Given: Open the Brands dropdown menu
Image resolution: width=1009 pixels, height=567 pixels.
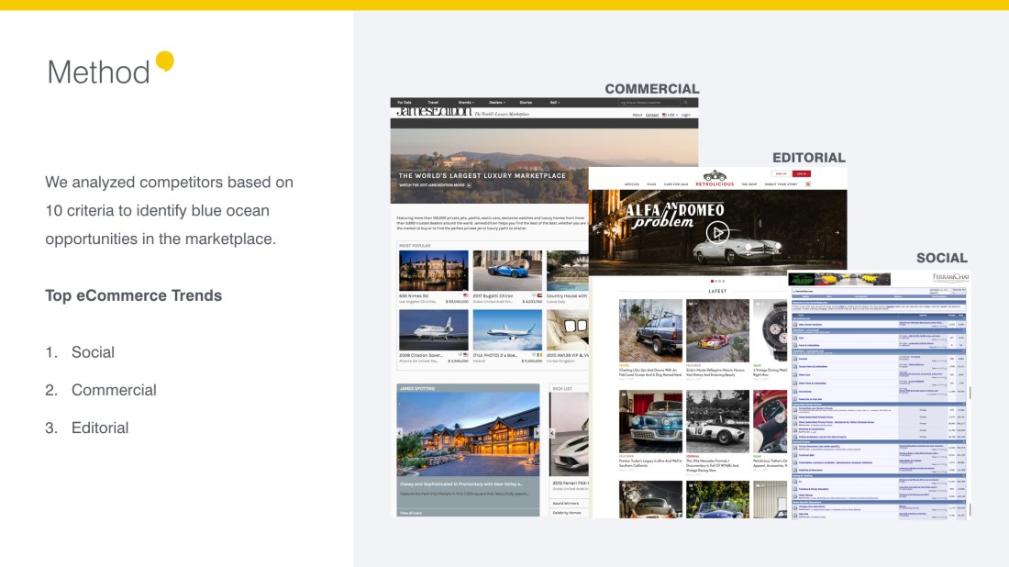Looking at the screenshot, I should pyautogui.click(x=466, y=103).
